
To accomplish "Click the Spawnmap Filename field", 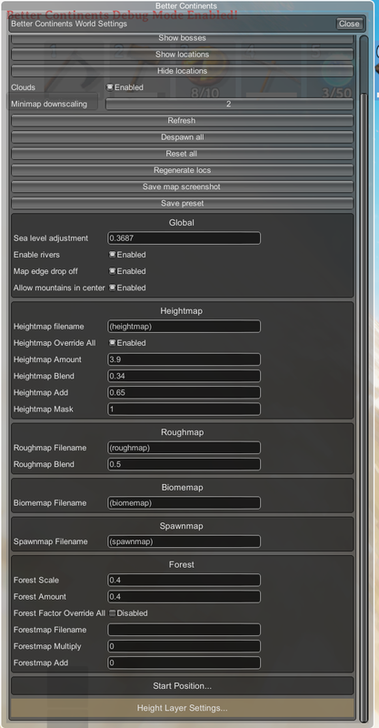I will pos(184,541).
